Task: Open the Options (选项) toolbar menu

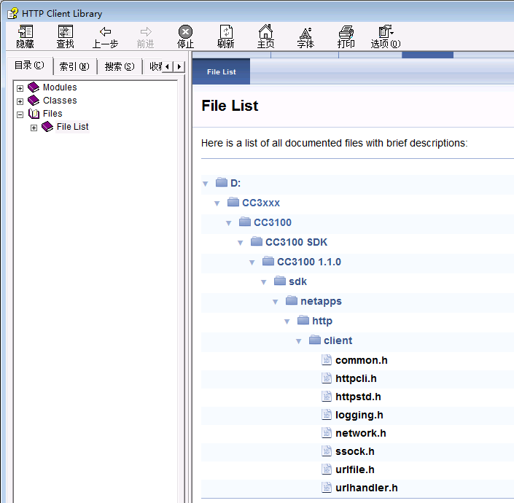Action: [x=386, y=36]
